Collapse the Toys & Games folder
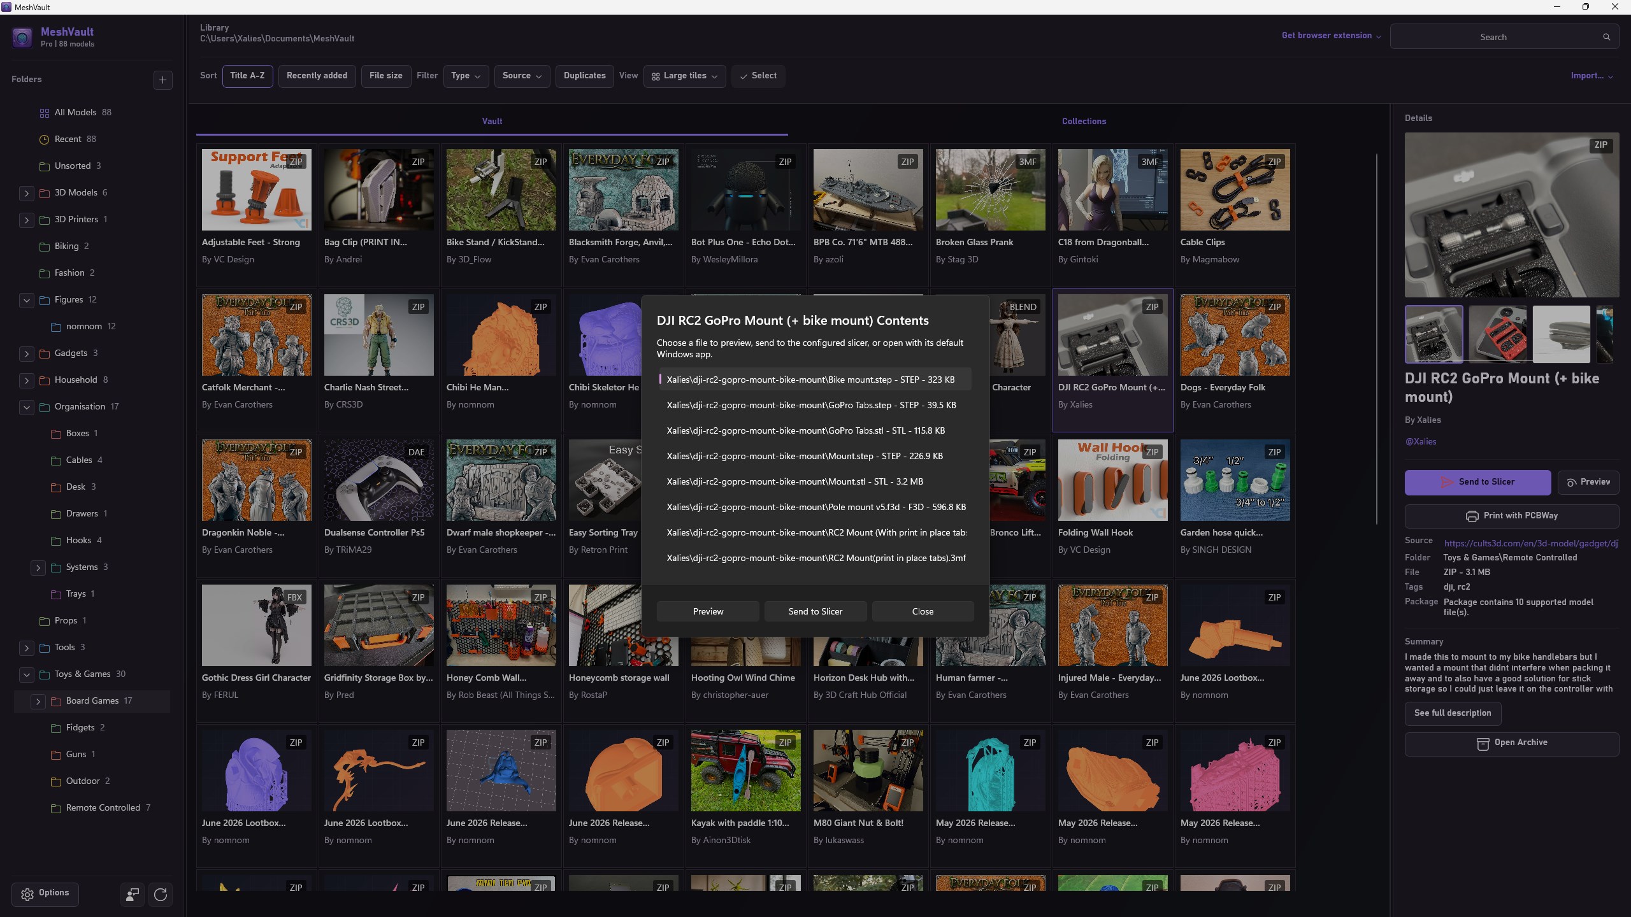Viewport: 1631px width, 917px height. coord(26,674)
